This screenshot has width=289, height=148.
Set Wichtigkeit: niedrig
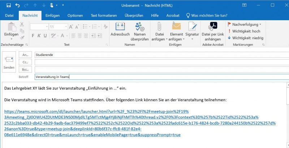(246, 38)
